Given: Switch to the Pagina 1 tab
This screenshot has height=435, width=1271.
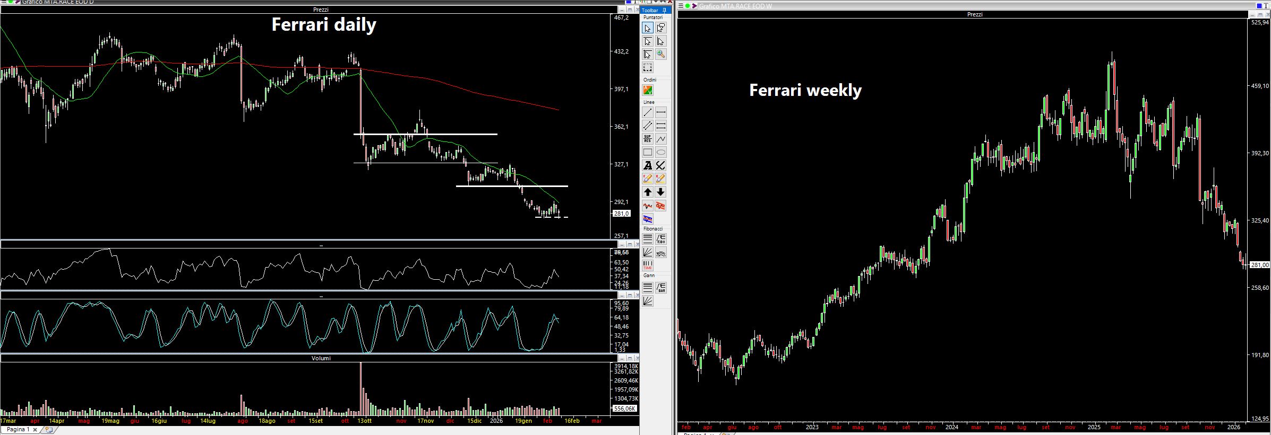Looking at the screenshot, I should coord(18,430).
